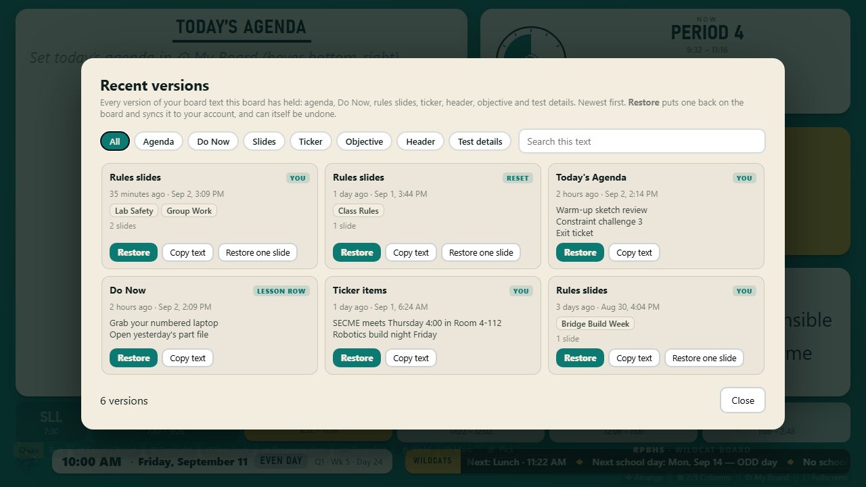
Task: Copy text of the Today's Agenda version
Action: 634,252
